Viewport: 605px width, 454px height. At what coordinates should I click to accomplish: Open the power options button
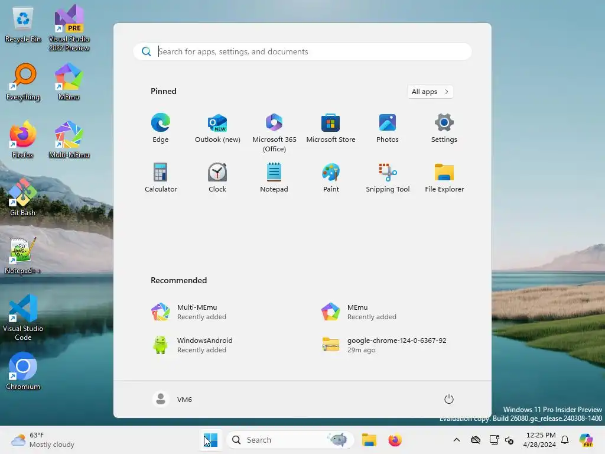tap(449, 399)
